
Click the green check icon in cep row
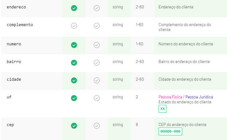(74, 126)
